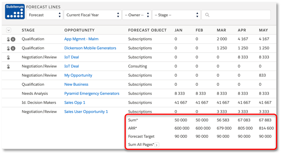Open the Owner filter dropdown
This screenshot has width=281, height=154.
(137, 15)
